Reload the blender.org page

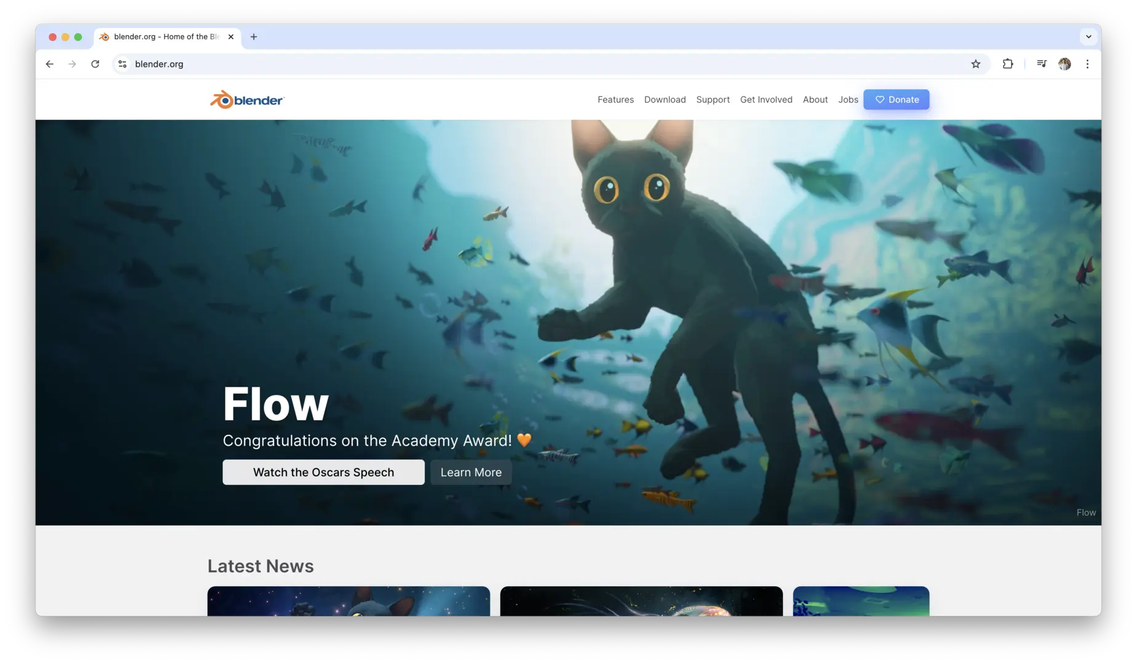95,64
